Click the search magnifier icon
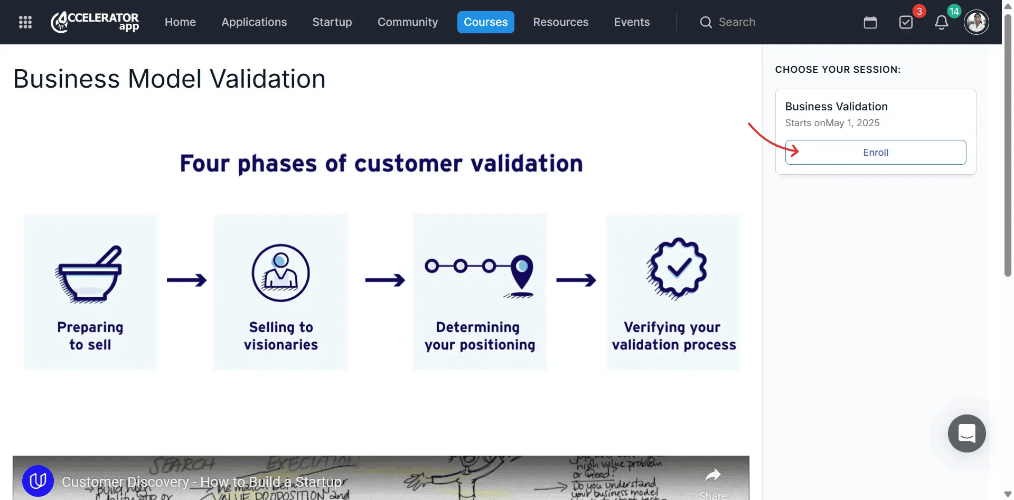Screen dimensions: 1014x500 click(x=706, y=22)
